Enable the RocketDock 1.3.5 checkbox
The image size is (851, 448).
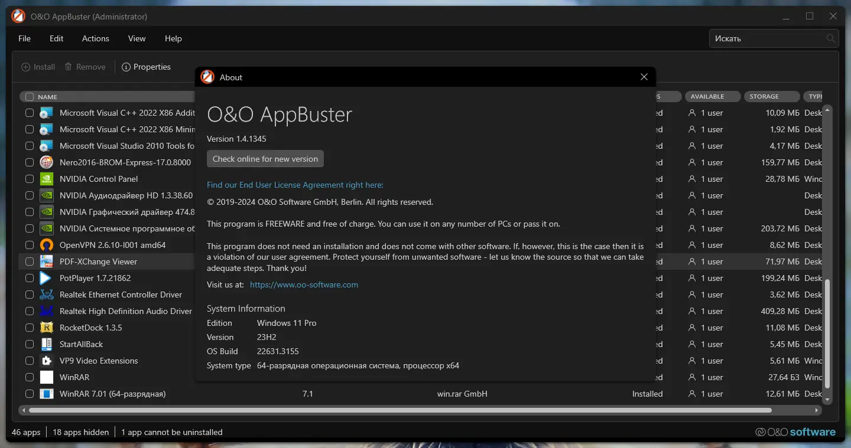coord(30,328)
